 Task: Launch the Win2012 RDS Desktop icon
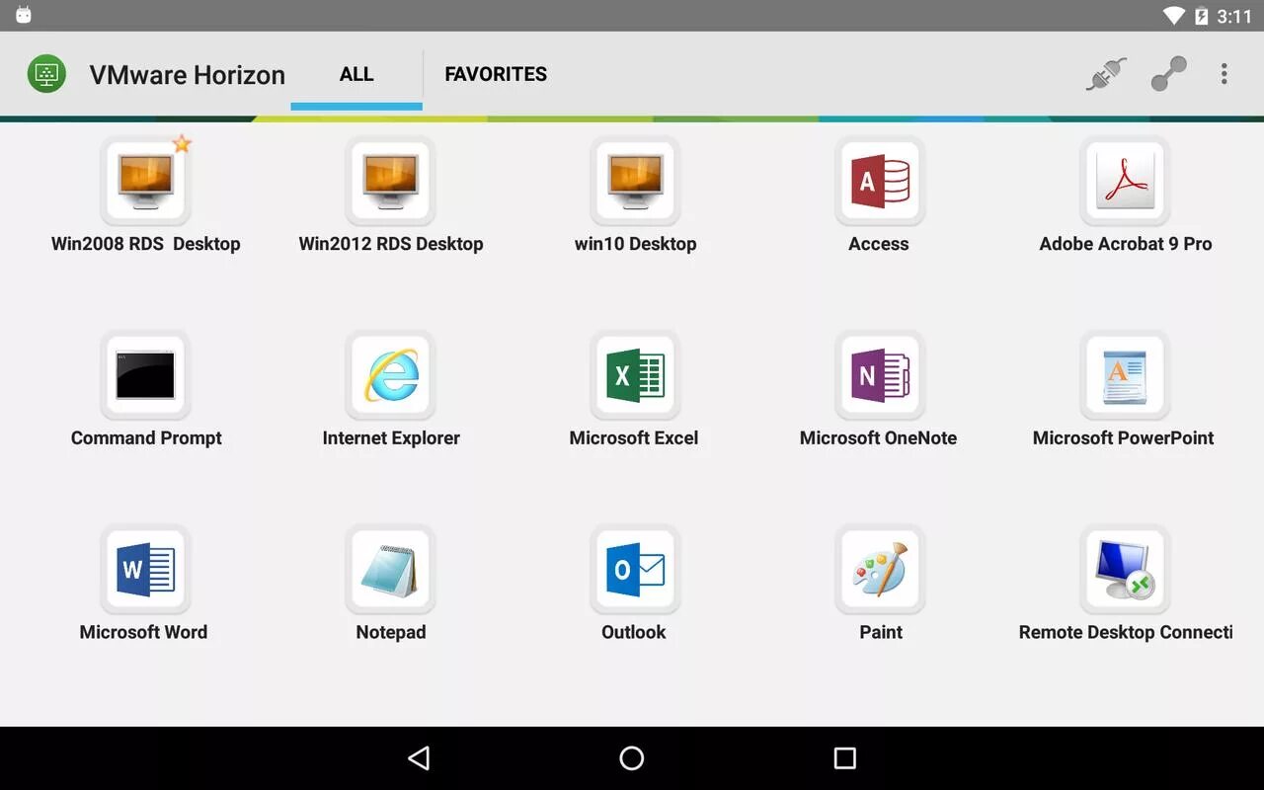390,182
